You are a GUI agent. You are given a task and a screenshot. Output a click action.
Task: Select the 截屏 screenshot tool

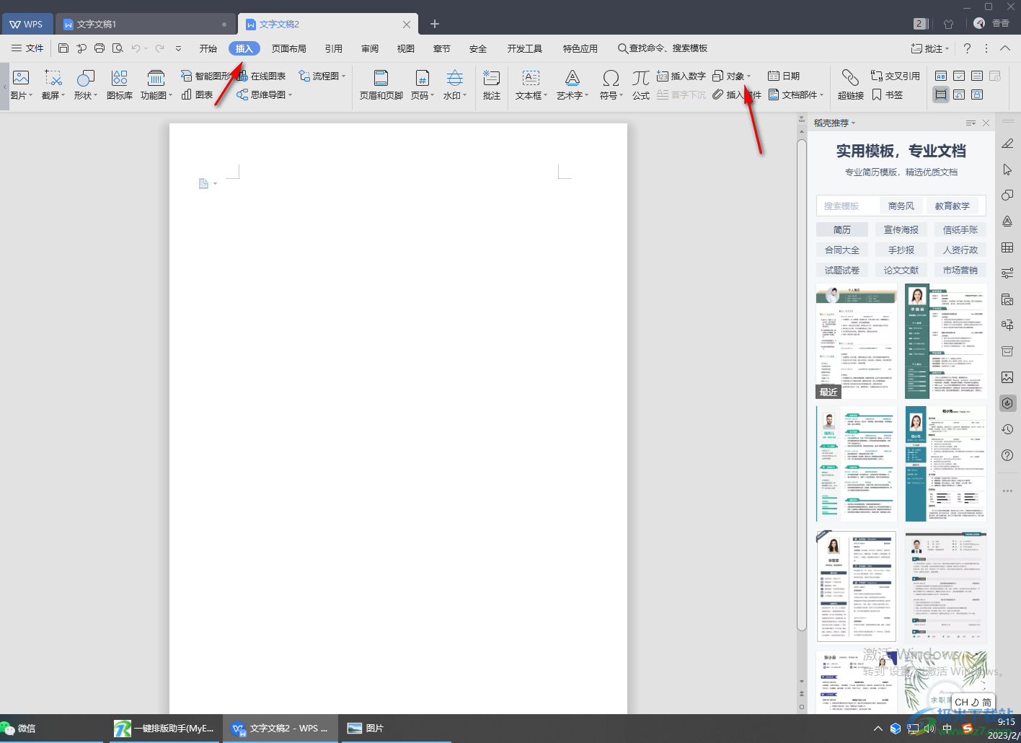pyautogui.click(x=53, y=85)
